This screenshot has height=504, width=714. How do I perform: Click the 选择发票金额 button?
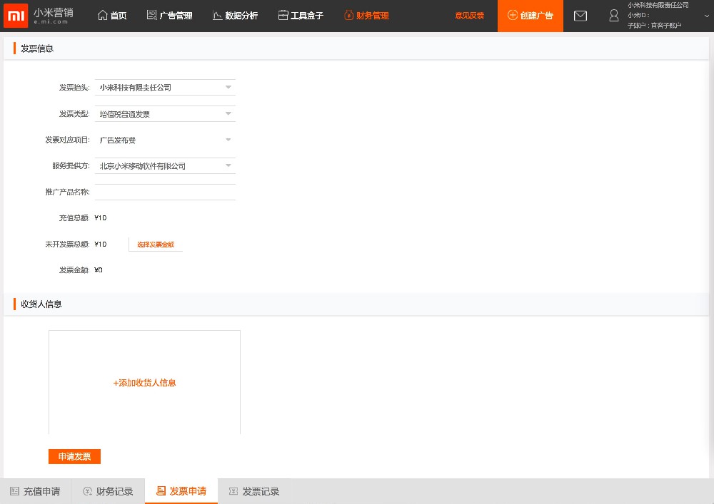(156, 245)
